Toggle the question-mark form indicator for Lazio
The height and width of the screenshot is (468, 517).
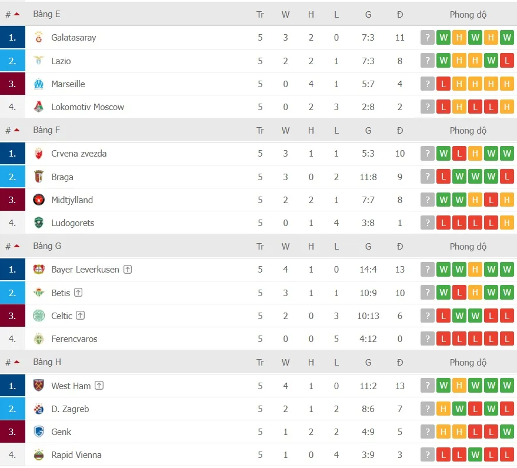(x=428, y=60)
